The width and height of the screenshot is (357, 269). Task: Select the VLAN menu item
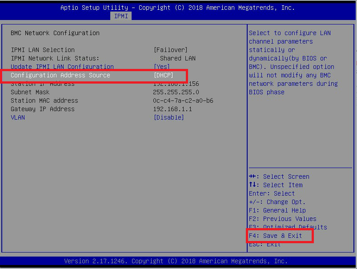click(18, 117)
